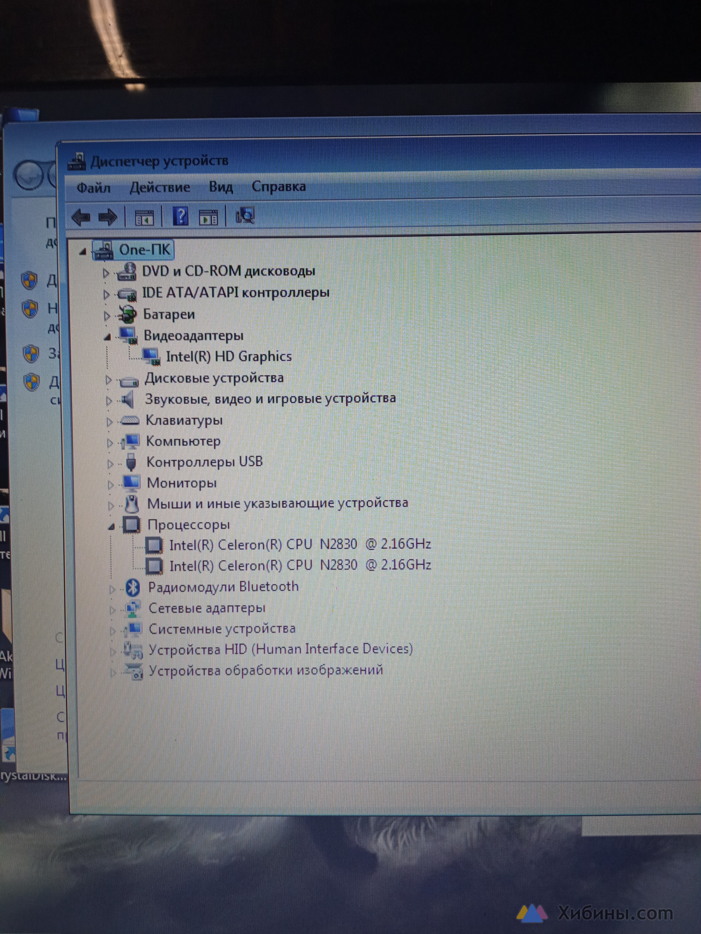Click the Мониторы category icon
This screenshot has width=701, height=934.
pyautogui.click(x=131, y=483)
